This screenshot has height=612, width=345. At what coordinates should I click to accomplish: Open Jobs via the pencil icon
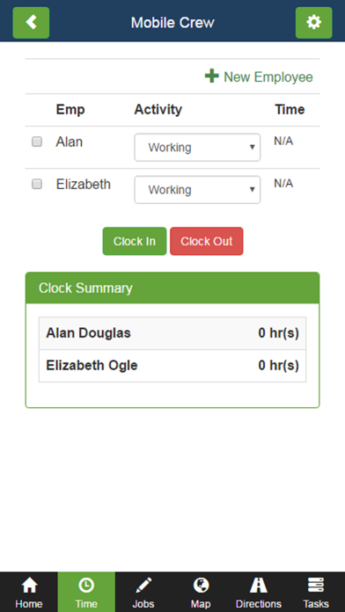point(143,586)
